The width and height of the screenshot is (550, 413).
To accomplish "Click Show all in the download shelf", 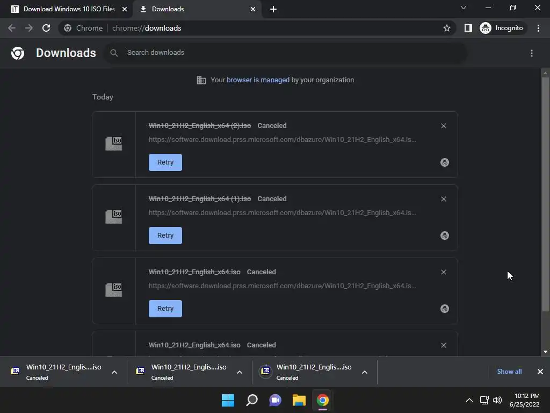I will 509,372.
